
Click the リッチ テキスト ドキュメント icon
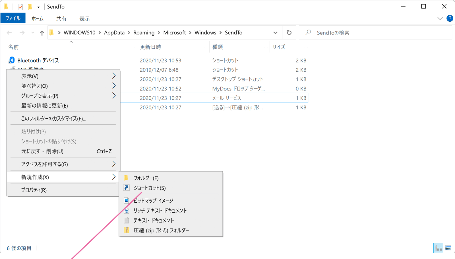point(127,210)
